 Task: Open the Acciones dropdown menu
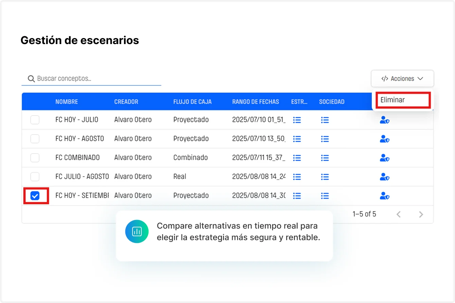pyautogui.click(x=402, y=78)
